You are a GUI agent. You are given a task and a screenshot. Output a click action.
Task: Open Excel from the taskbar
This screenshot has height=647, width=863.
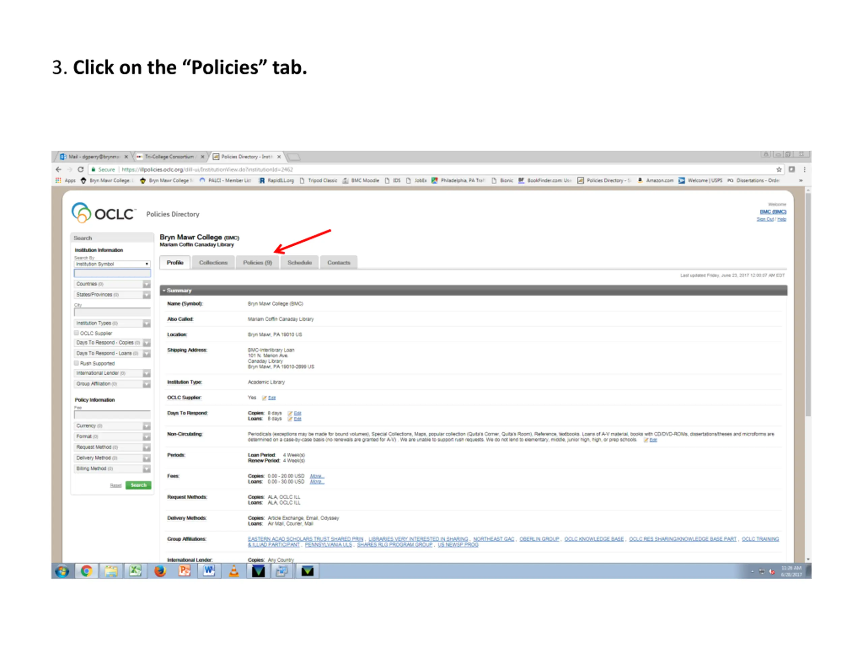136,571
